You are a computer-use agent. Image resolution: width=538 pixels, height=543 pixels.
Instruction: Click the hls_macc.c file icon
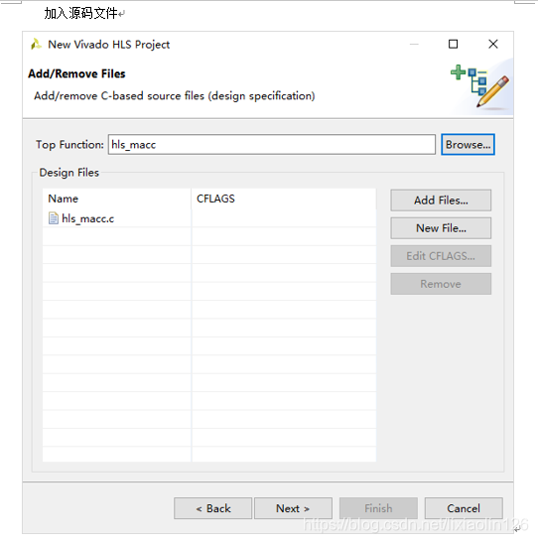[x=54, y=218]
